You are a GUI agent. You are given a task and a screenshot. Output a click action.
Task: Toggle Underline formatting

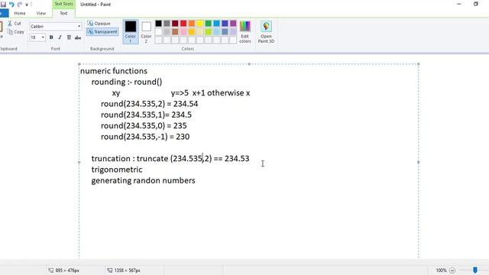tap(69, 37)
